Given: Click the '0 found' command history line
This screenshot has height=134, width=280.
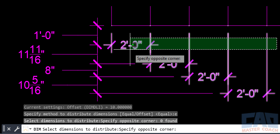Looking at the screenshot, I should [101, 121].
